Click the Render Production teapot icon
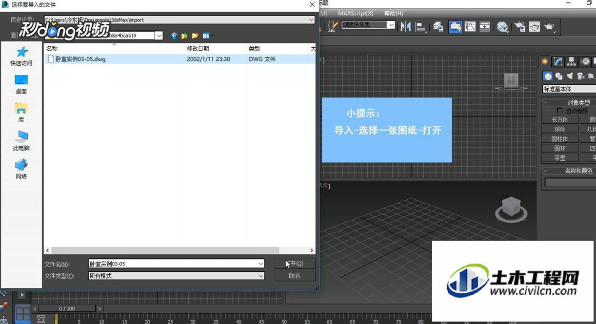The image size is (596, 324). click(x=550, y=26)
